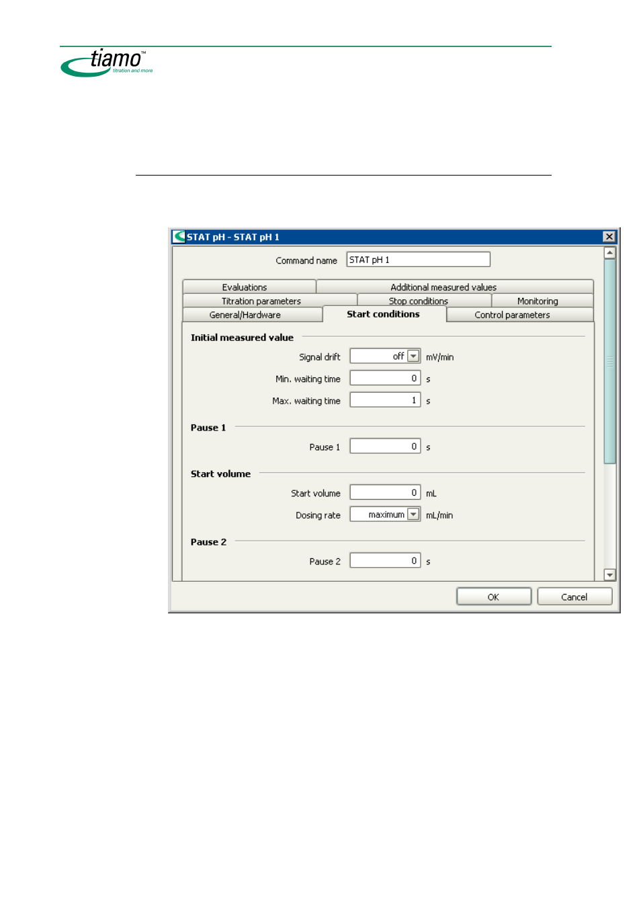
Task: Click the scrollbar up arrow
Action: coord(609,253)
